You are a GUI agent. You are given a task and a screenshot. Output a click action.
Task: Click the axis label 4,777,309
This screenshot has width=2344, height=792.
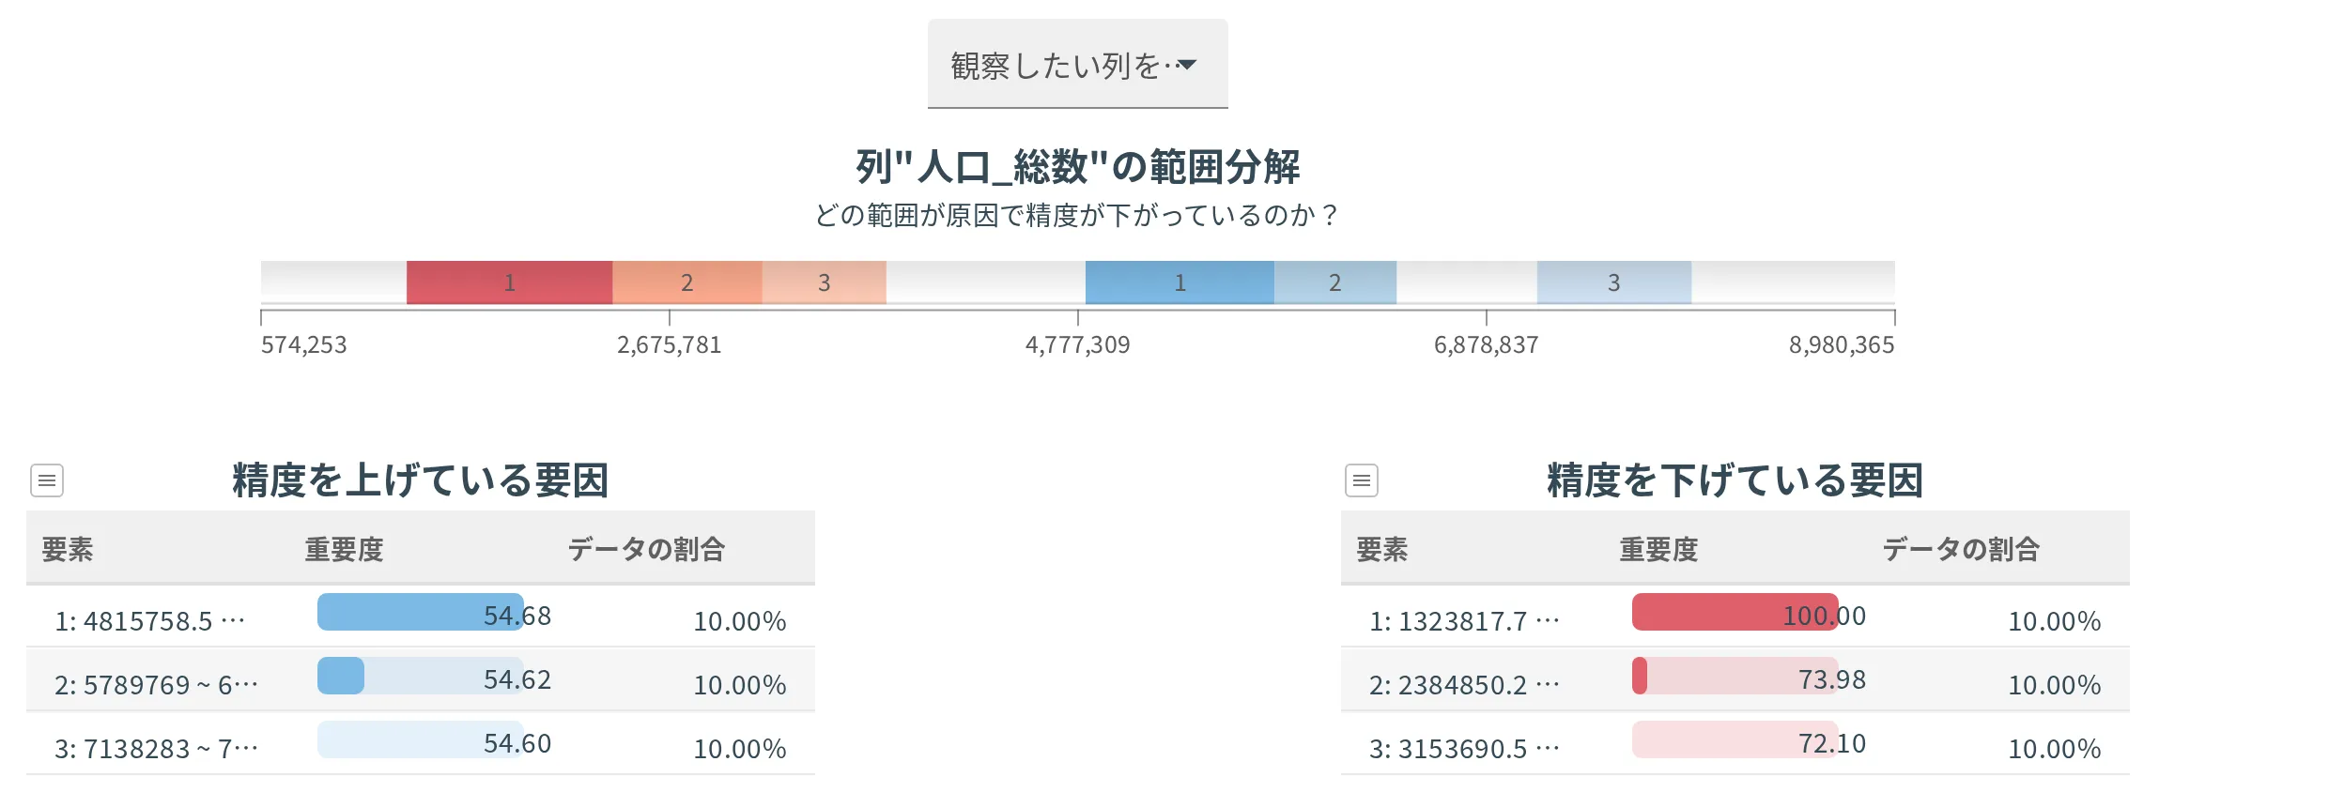(1078, 345)
